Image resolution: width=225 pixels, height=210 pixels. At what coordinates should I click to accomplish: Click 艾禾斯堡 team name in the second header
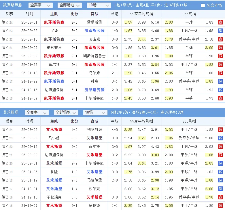coord(11,112)
